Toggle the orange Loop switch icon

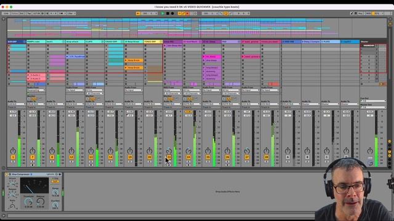click(x=226, y=14)
